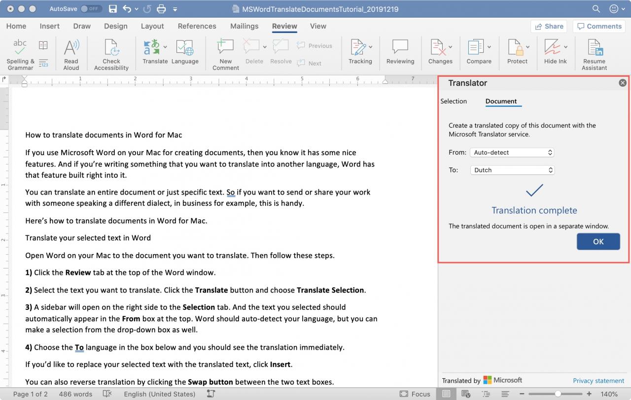Expand Compare dropdown arrow
Viewport: 631px width, 400px height.
point(489,47)
